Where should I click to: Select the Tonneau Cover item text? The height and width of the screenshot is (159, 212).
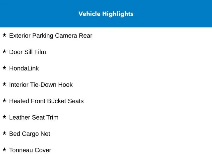tap(30, 150)
